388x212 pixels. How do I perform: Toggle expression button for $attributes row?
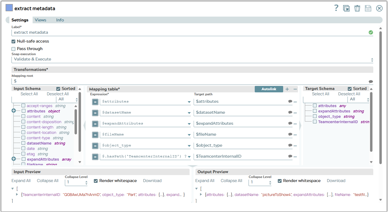[x=95, y=102]
